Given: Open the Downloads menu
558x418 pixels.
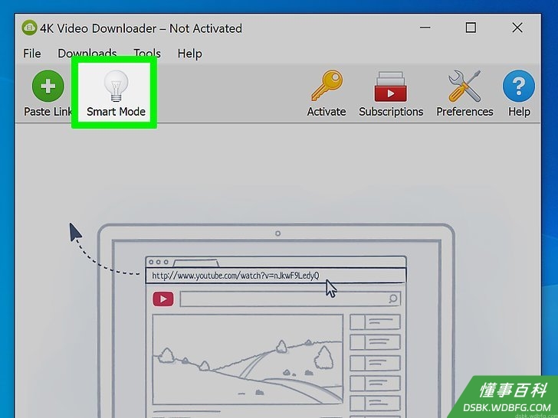Looking at the screenshot, I should [x=87, y=54].
